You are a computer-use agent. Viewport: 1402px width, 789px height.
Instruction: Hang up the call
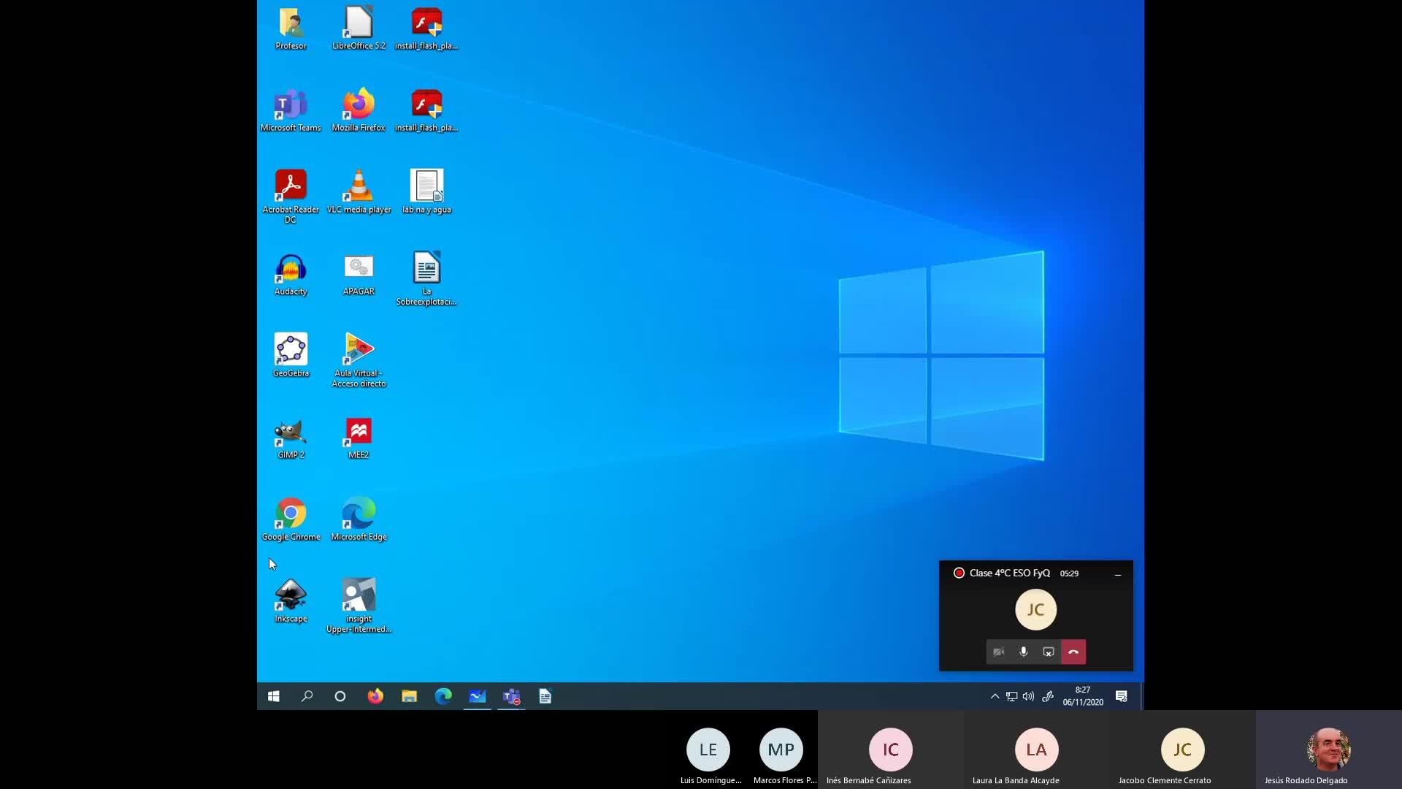click(x=1073, y=652)
